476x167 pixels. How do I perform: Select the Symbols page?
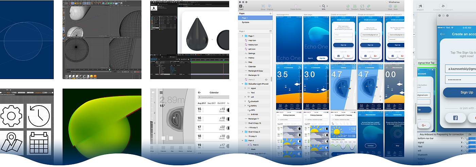[245, 22]
